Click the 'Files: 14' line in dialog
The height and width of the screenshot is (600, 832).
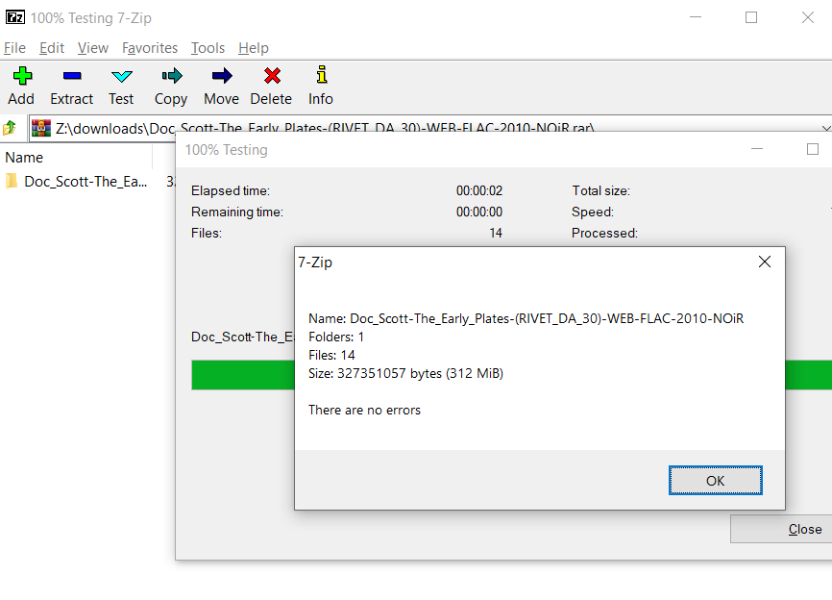tap(331, 355)
